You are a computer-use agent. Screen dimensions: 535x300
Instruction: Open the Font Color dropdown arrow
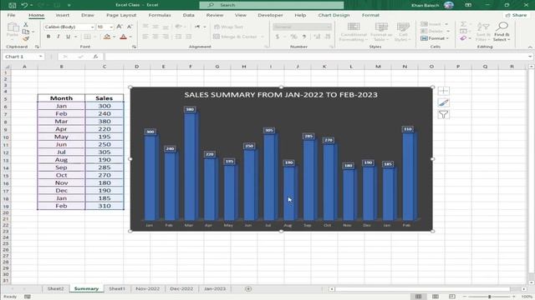point(130,37)
